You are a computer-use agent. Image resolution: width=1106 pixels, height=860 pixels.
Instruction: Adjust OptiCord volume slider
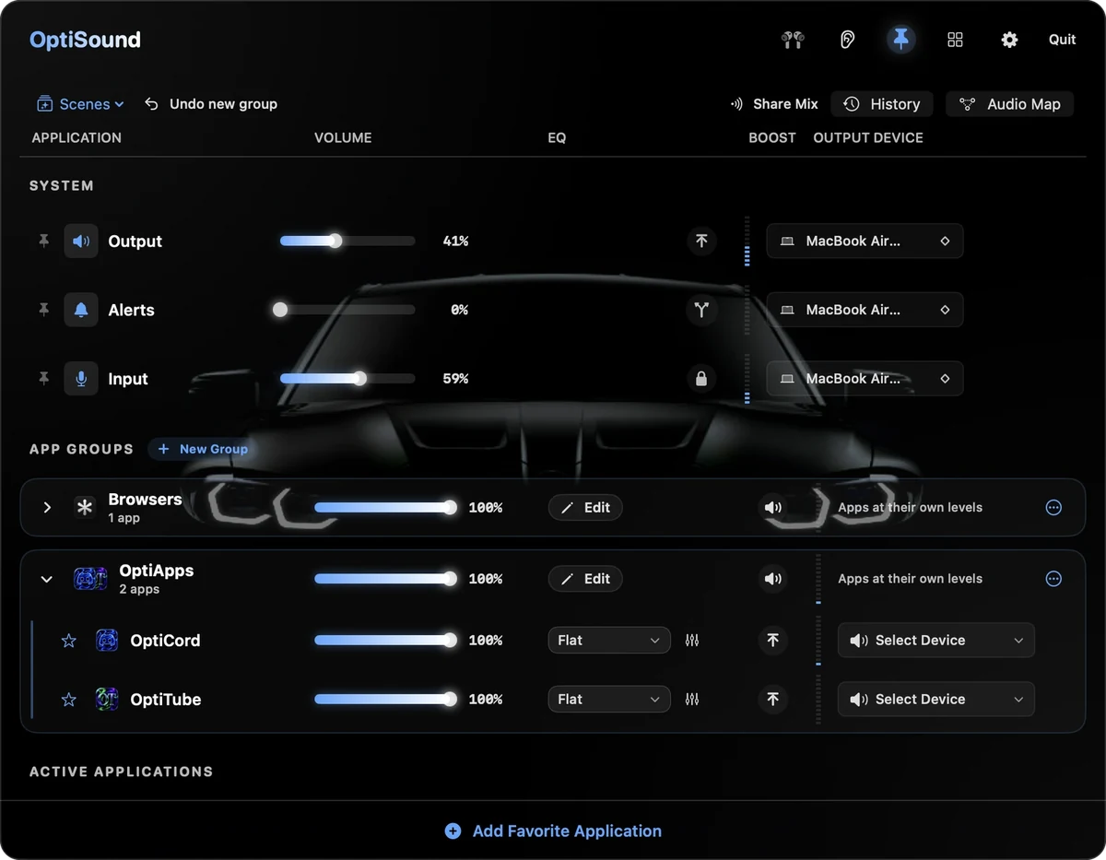[x=385, y=641]
